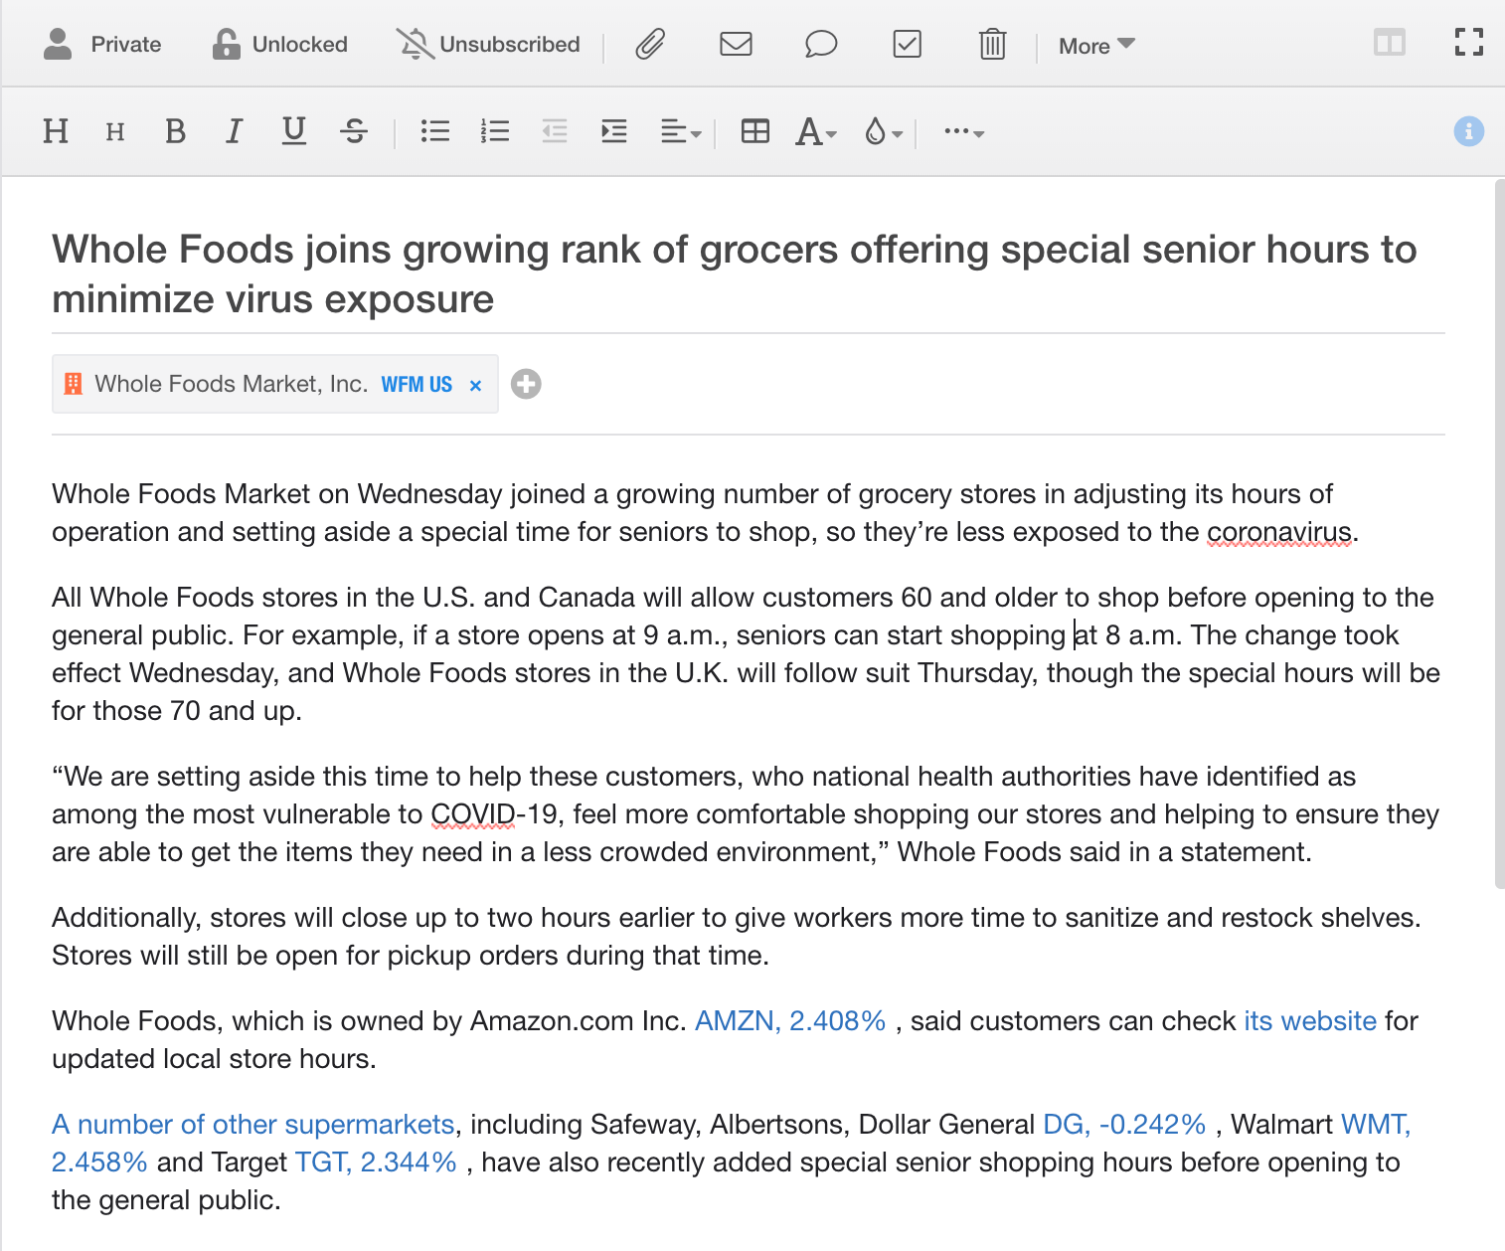
Task: Create a task with checkbox icon
Action: tap(908, 44)
